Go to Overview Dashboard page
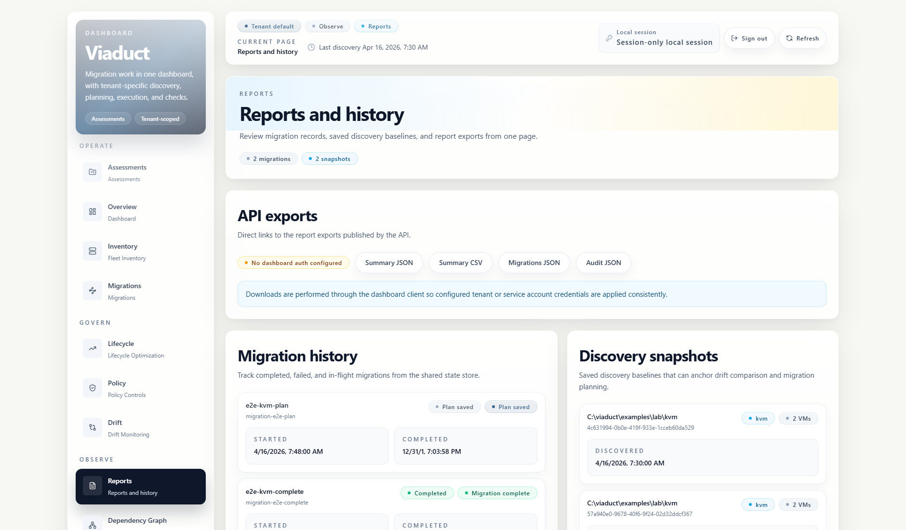Viewport: 906px width, 530px height. (x=141, y=212)
